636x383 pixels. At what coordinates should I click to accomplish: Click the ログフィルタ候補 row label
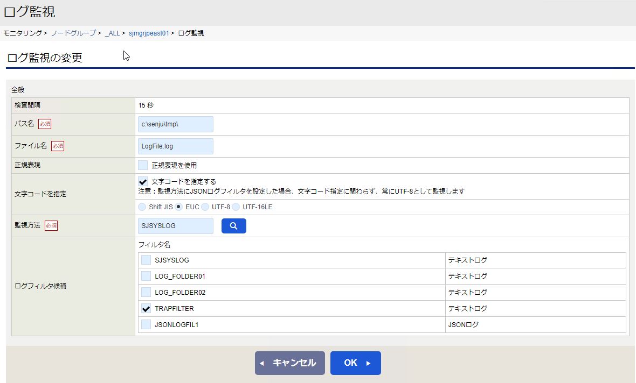[x=40, y=286]
